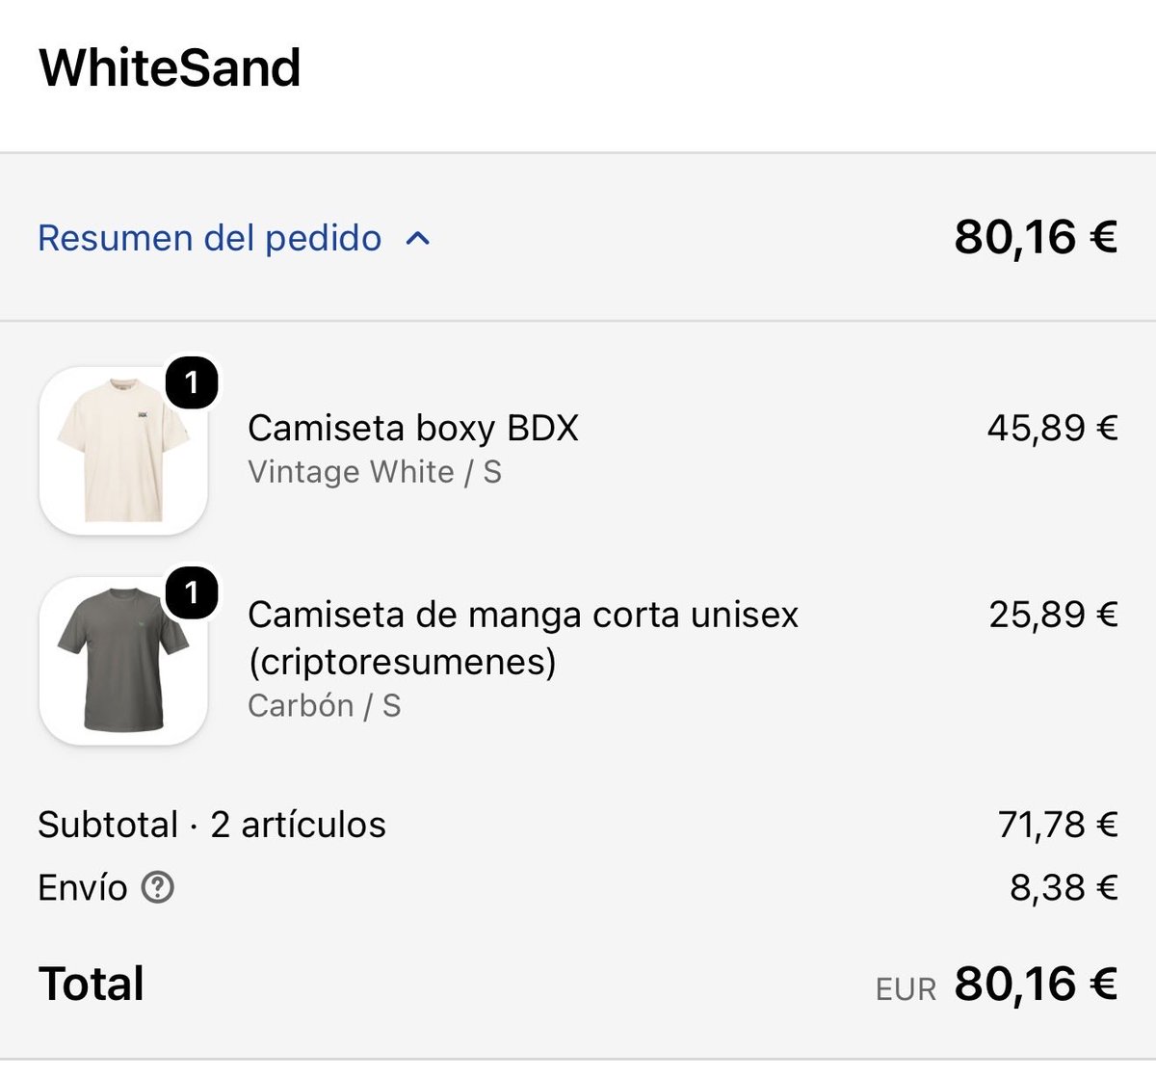Click the 8,38 € shipping cost
This screenshot has height=1077, width=1156.
point(1064,887)
